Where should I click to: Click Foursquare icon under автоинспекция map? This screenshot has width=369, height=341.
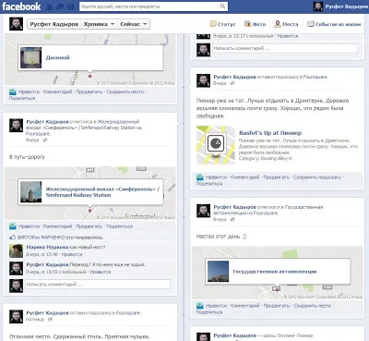[x=200, y=306]
